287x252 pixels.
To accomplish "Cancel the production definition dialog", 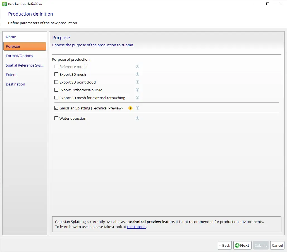I will 277,245.
